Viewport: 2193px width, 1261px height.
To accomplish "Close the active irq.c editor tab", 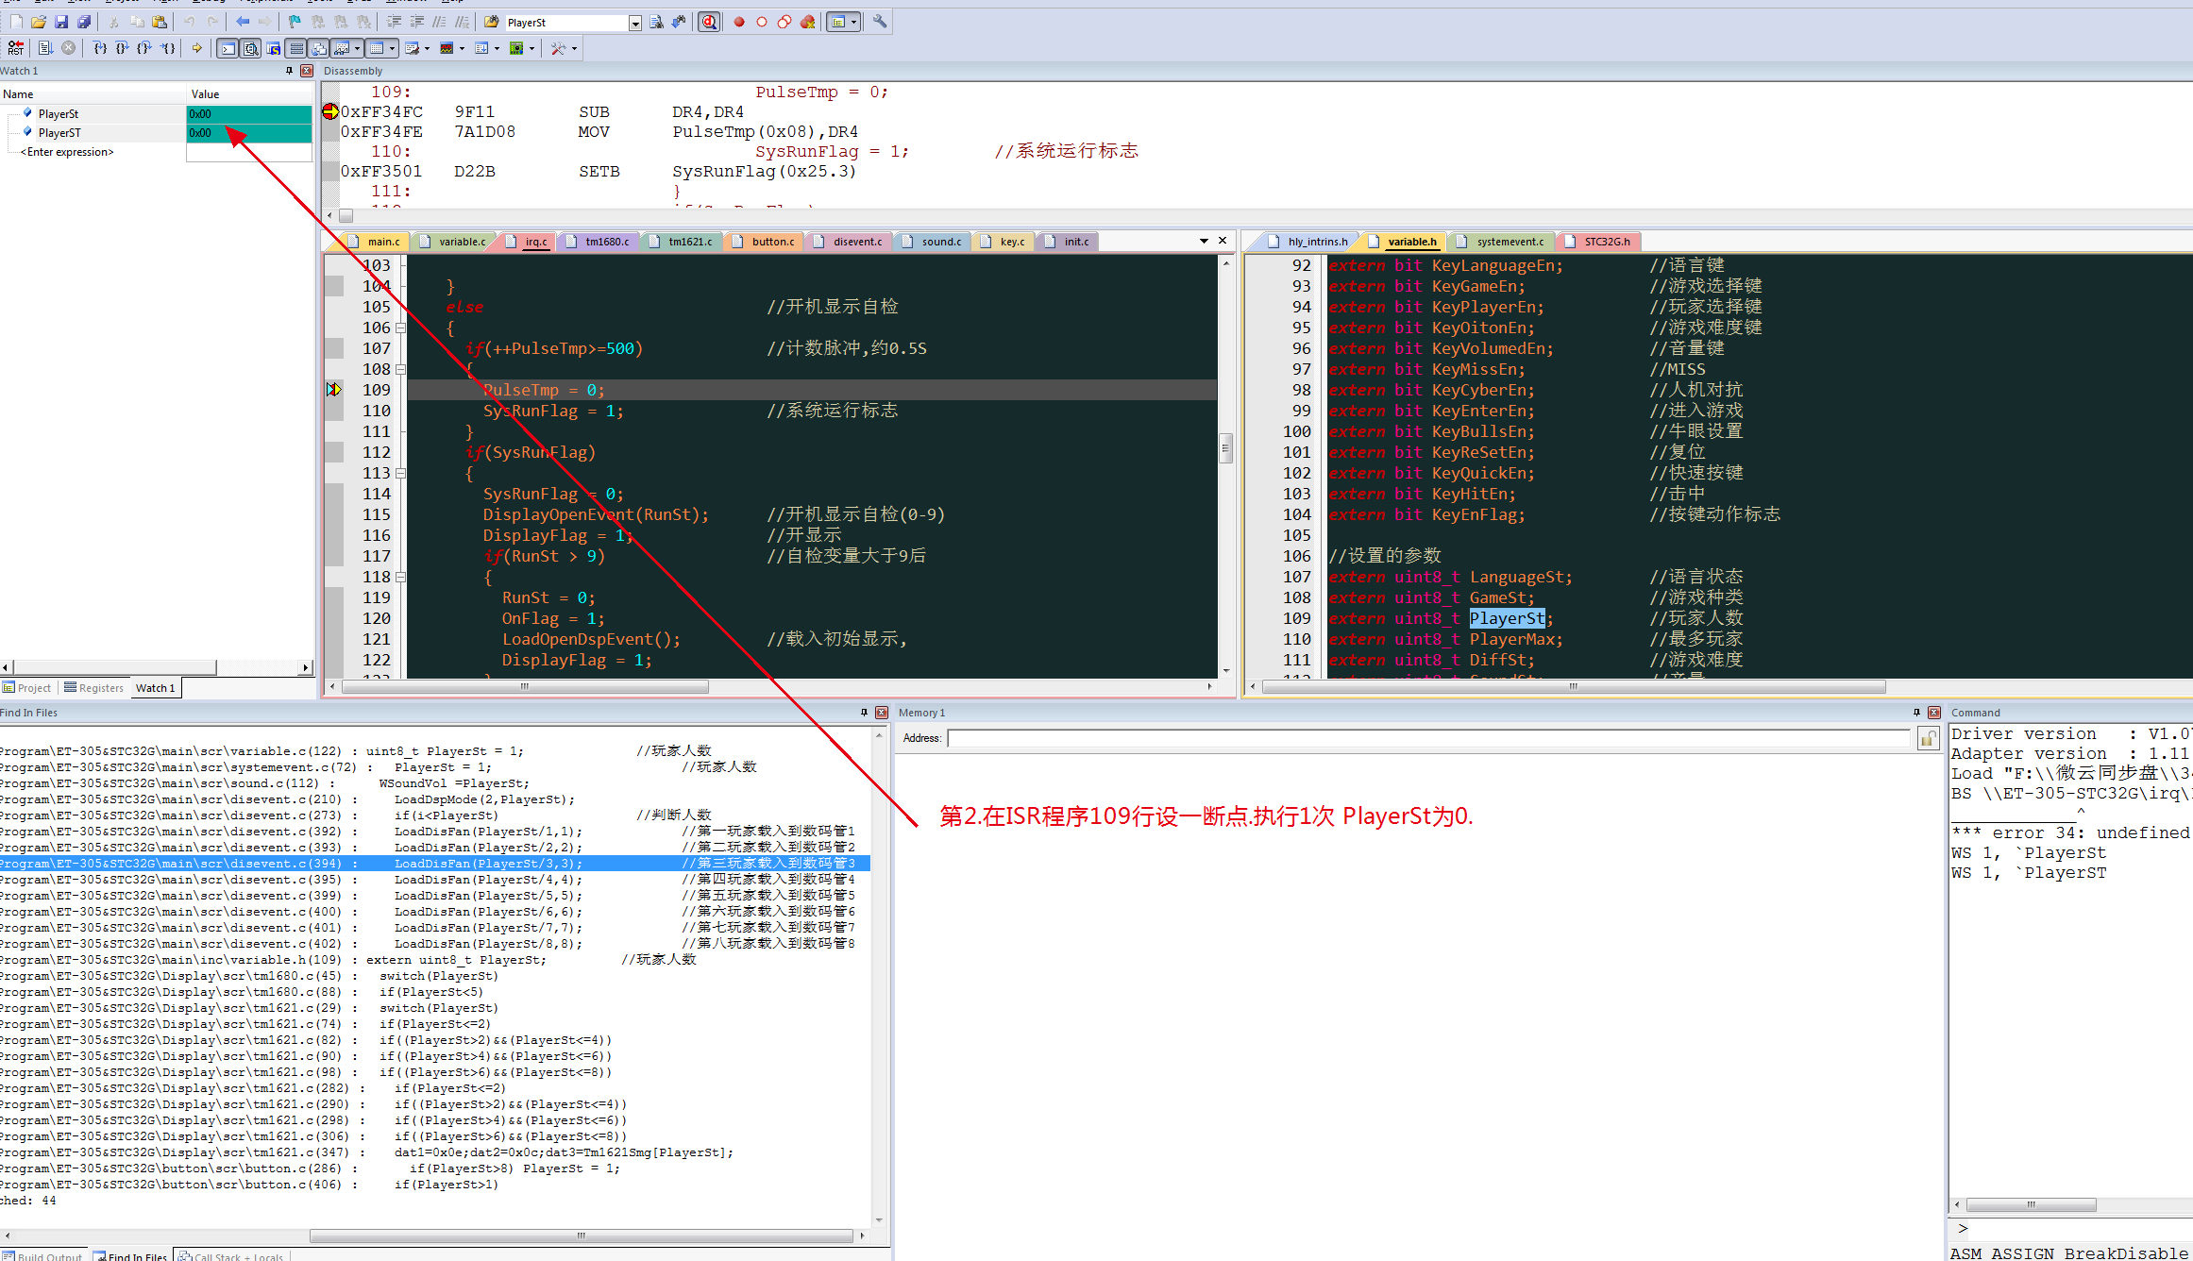I will pos(1223,241).
